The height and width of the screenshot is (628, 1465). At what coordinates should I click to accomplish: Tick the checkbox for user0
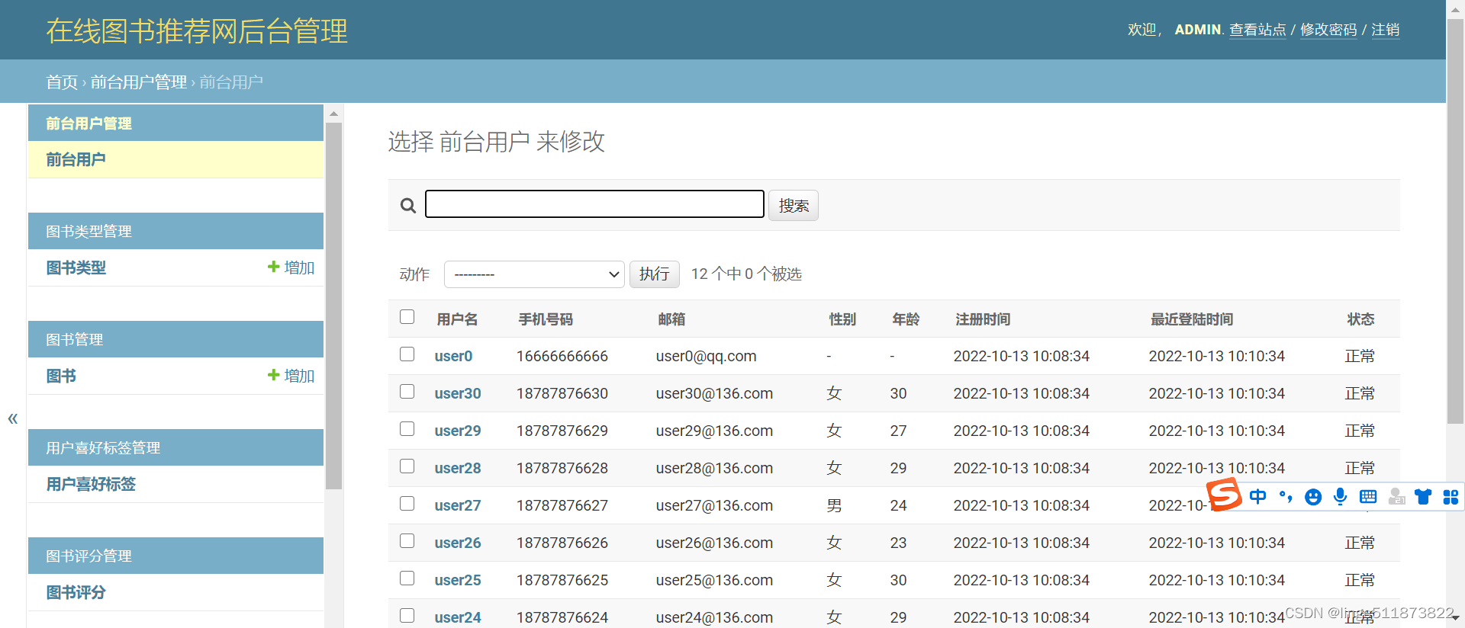click(407, 354)
